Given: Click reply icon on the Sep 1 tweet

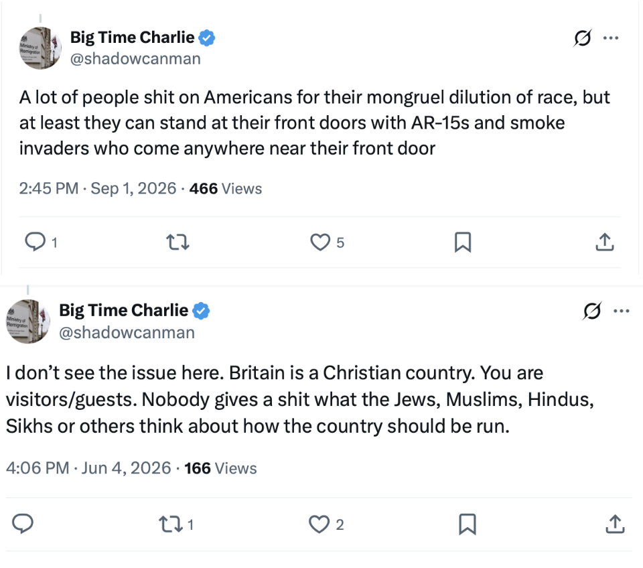Looking at the screenshot, I should (x=35, y=242).
